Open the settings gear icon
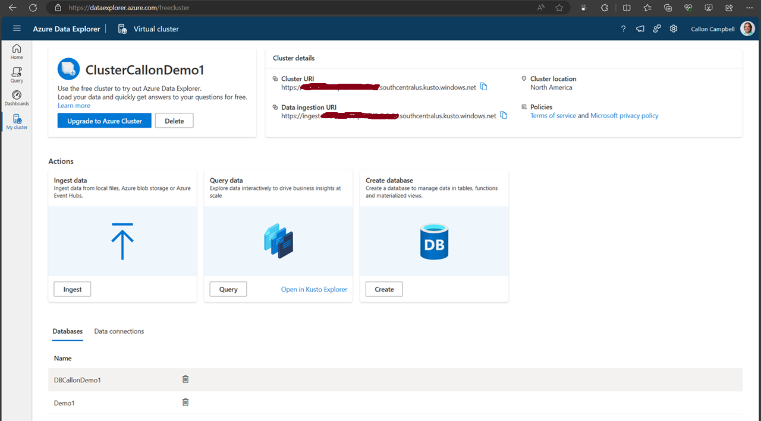This screenshot has width=761, height=421. (x=674, y=29)
